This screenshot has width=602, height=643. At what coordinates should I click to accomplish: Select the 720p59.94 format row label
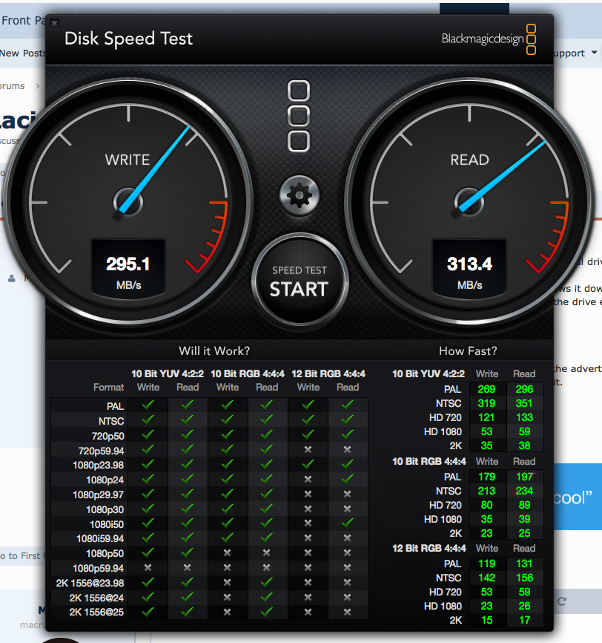pos(101,451)
